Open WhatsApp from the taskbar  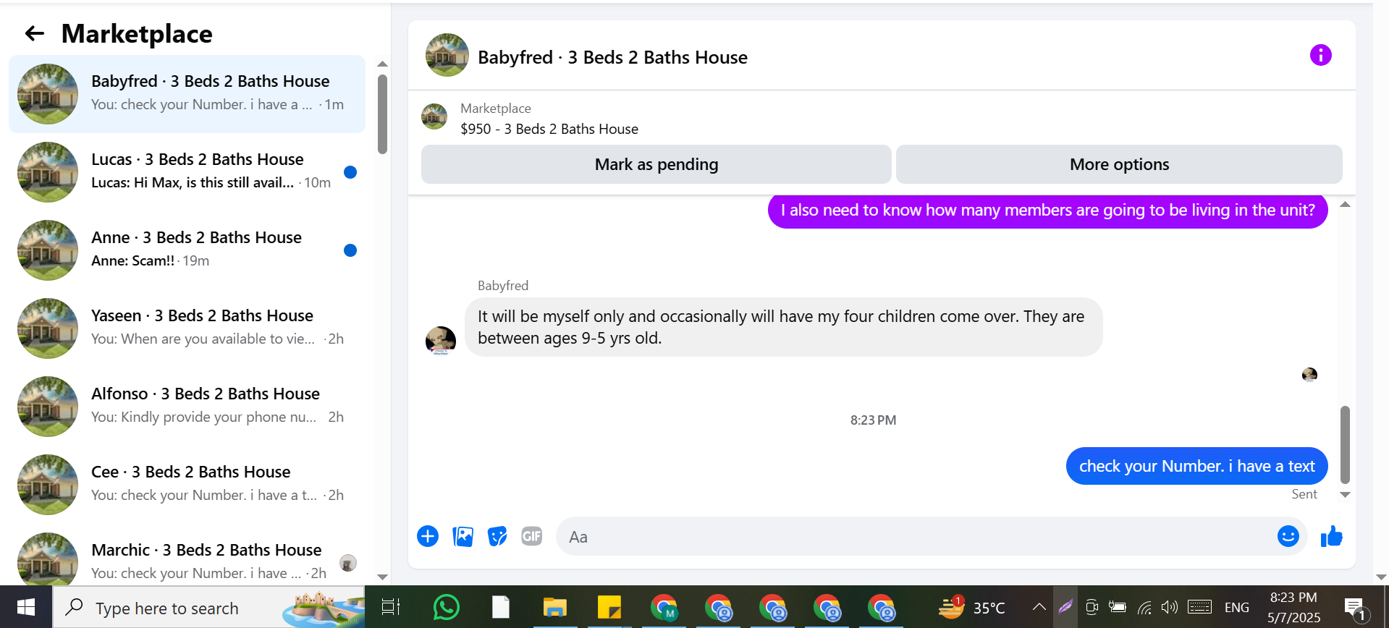446,607
